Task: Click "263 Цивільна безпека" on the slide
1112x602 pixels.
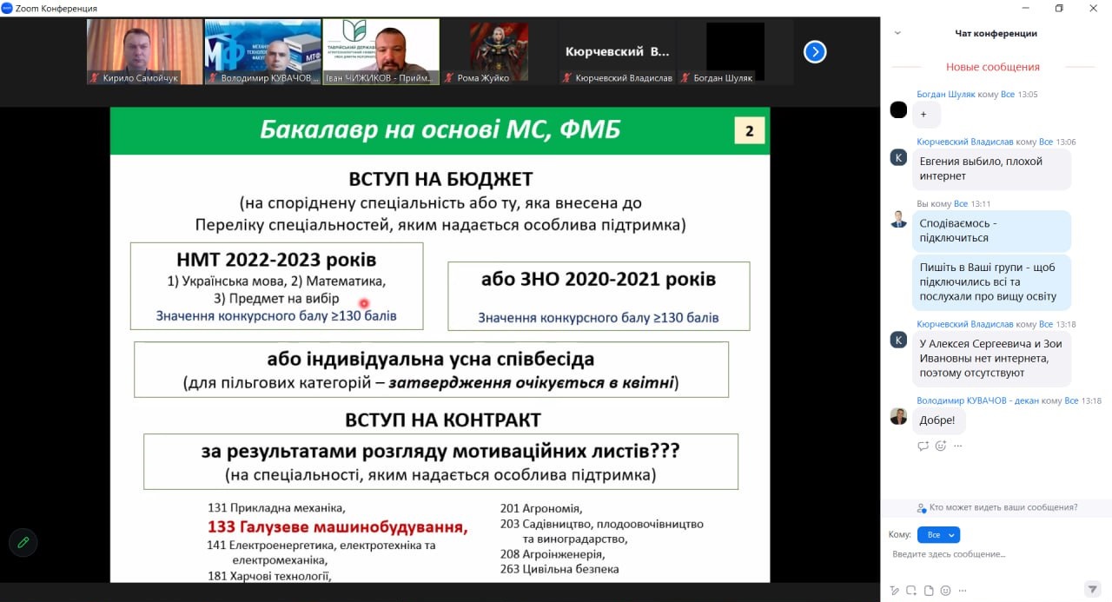Action: pos(559,569)
